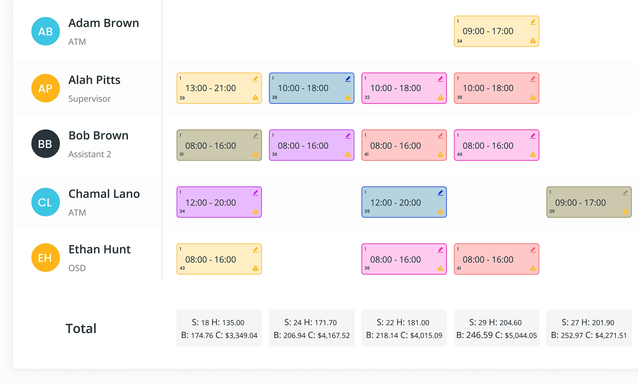Click edit pencil on Bob Brown's purple 08:00 shift
Image resolution: width=638 pixels, height=384 pixels.
348,136
